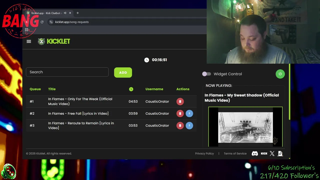Click the duration clock column icon

[131, 89]
